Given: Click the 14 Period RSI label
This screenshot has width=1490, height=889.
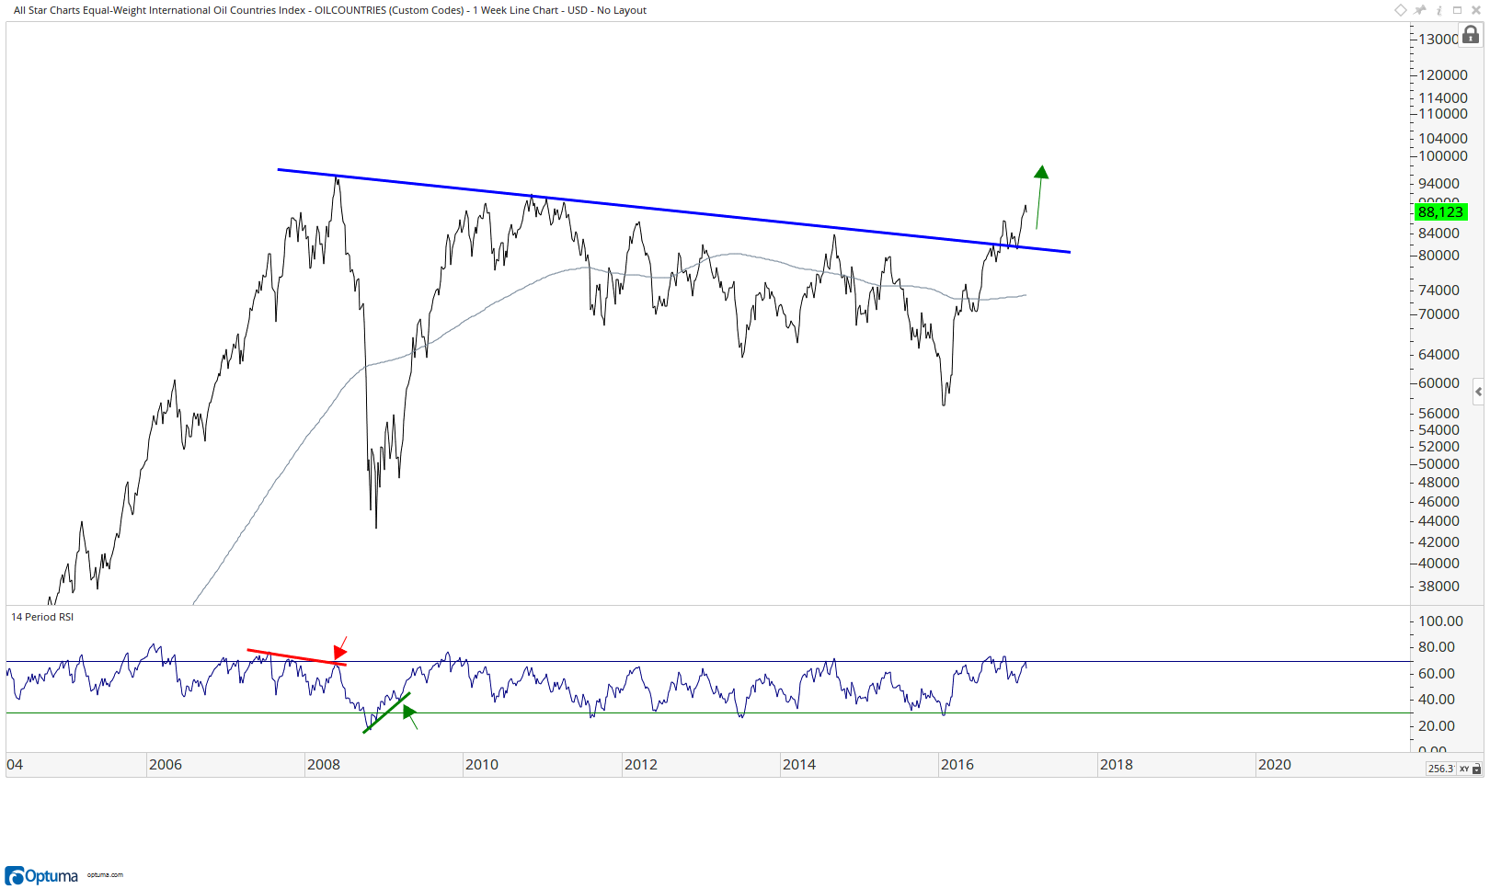Looking at the screenshot, I should click(x=42, y=617).
